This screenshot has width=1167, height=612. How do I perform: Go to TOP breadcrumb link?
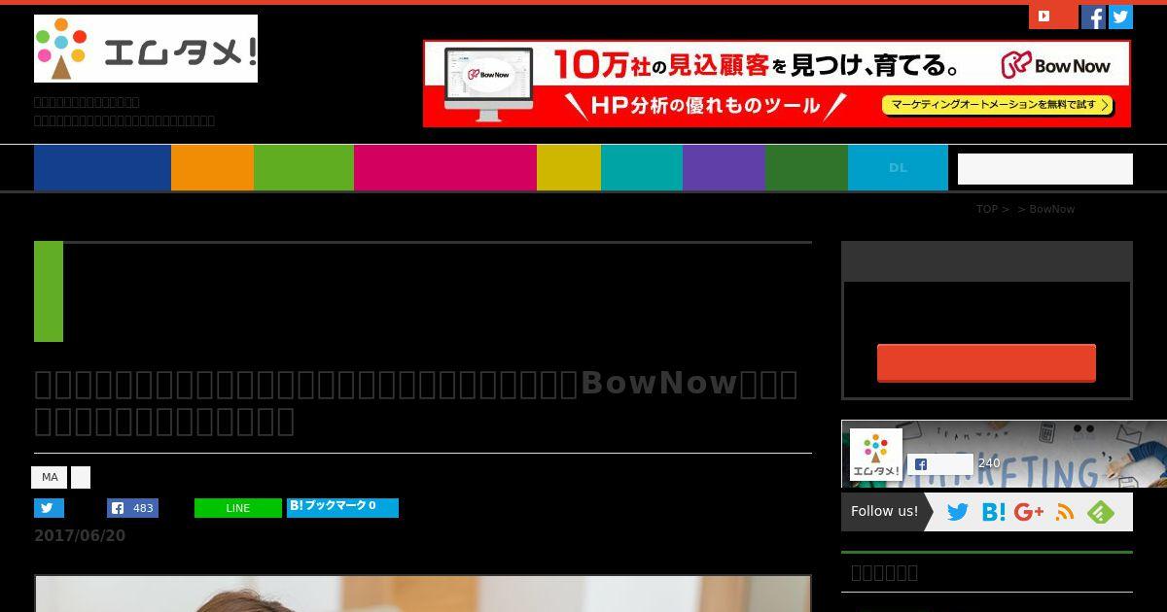point(987,209)
